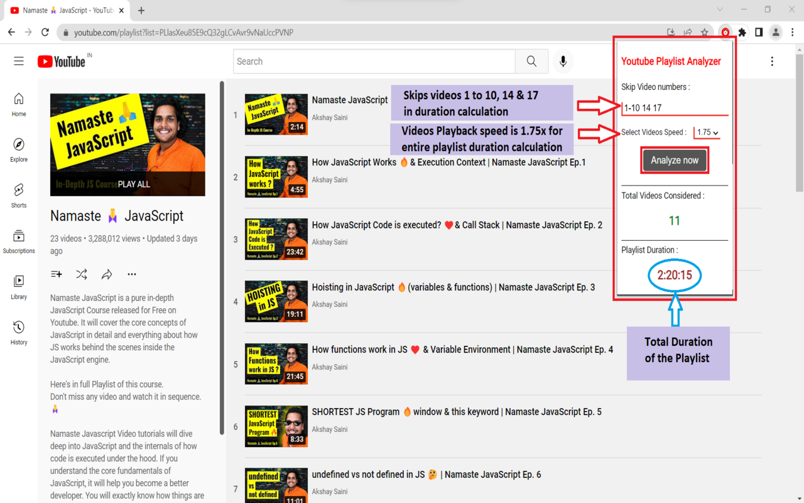The height and width of the screenshot is (503, 804).
Task: Reload the page
Action: tap(45, 32)
